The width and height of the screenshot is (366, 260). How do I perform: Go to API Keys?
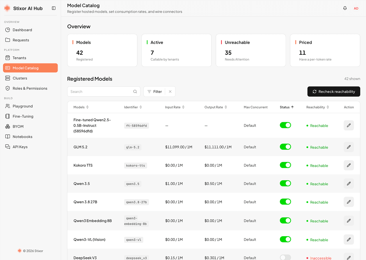(x=30, y=147)
